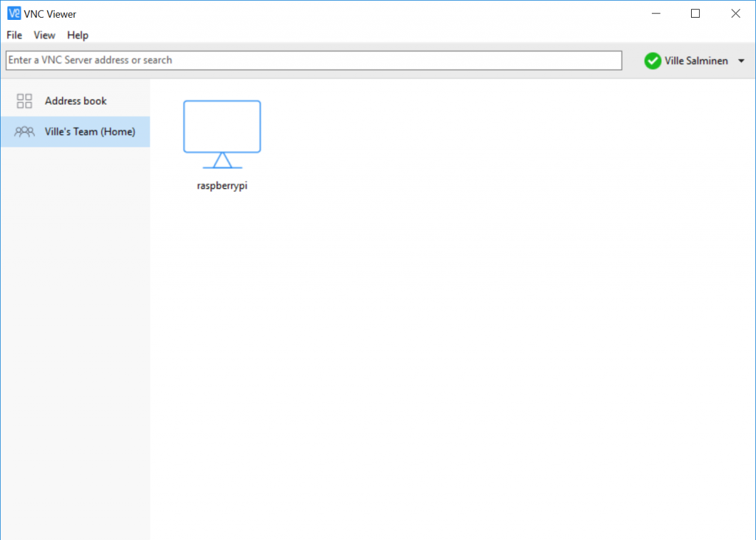This screenshot has width=756, height=540.
Task: Click the VNC Viewer logo in the title bar
Action: point(13,13)
